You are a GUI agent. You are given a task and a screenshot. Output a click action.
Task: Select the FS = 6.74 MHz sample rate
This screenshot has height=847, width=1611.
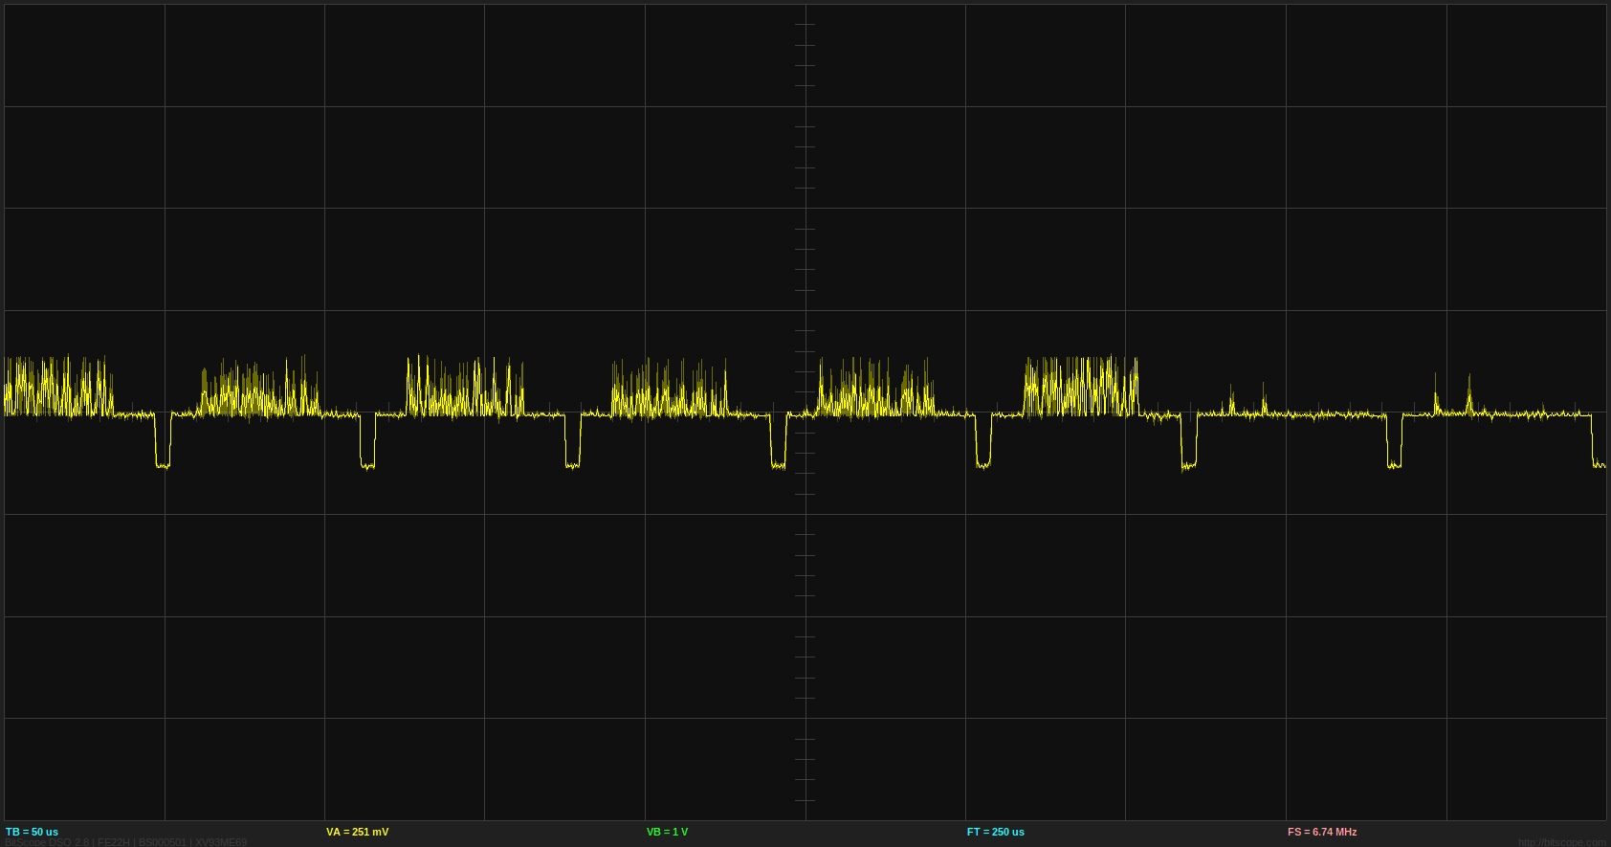click(1321, 832)
